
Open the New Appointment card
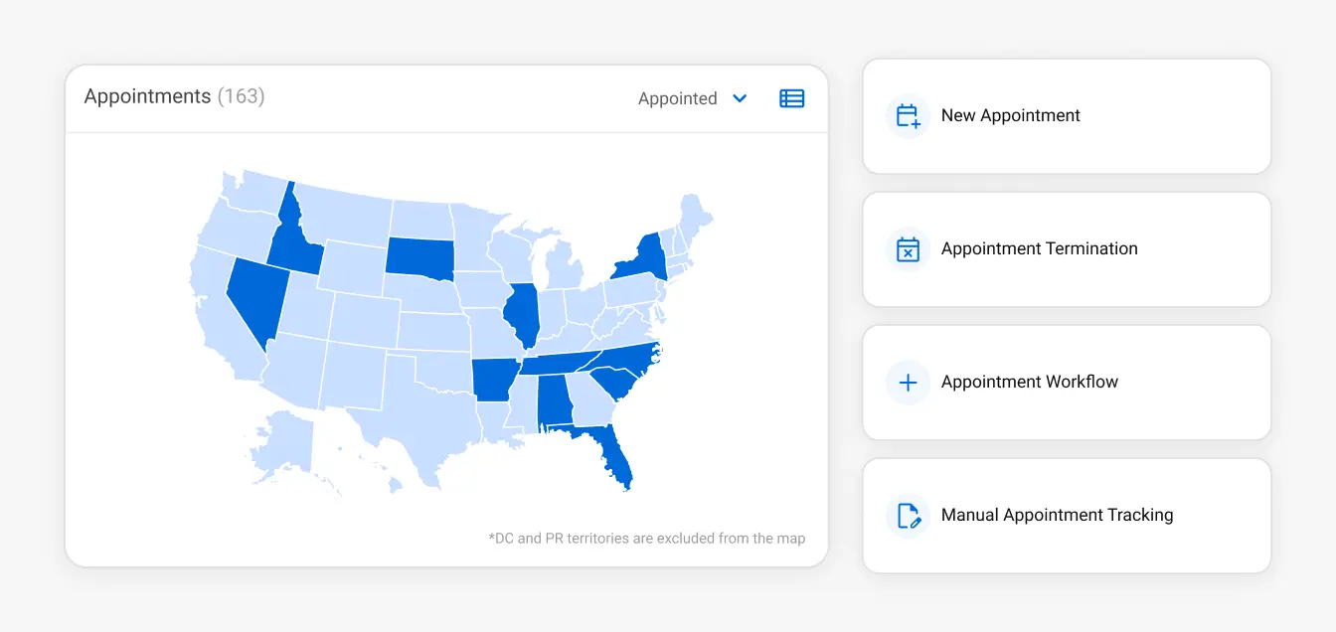(1066, 116)
